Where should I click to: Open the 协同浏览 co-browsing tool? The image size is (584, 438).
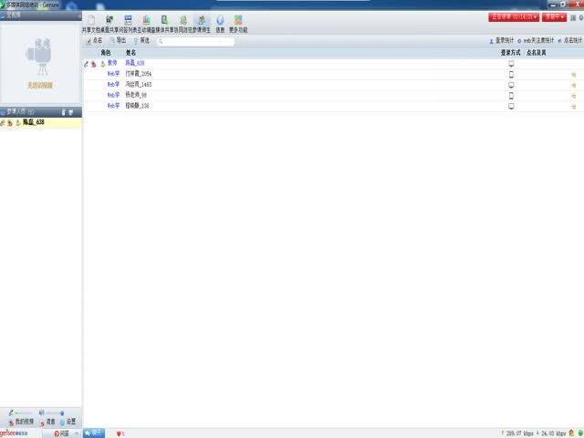click(183, 21)
